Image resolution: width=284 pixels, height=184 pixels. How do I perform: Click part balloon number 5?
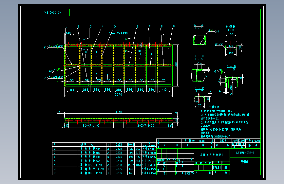(115, 27)
